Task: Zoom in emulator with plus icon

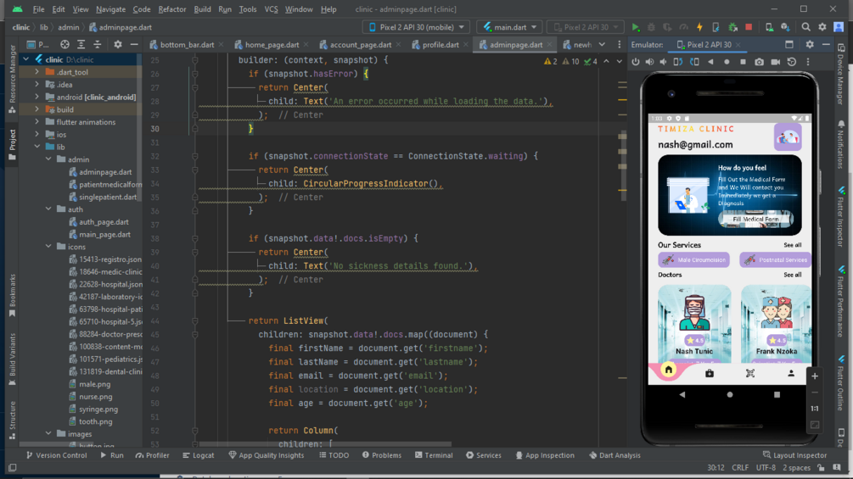Action: (815, 376)
